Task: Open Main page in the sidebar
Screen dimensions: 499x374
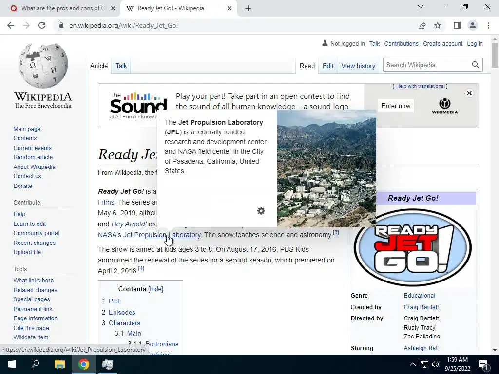Action: tap(27, 129)
